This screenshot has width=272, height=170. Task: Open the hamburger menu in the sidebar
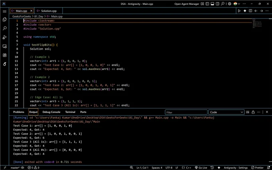[5, 12]
